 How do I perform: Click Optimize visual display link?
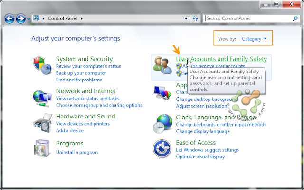tap(200, 157)
